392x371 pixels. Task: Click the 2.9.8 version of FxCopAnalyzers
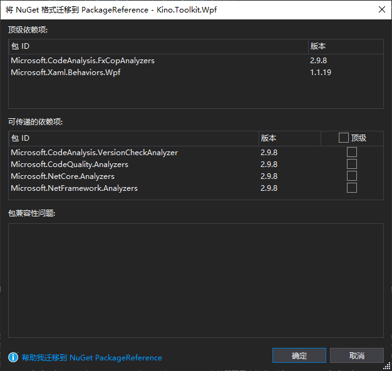click(x=319, y=61)
